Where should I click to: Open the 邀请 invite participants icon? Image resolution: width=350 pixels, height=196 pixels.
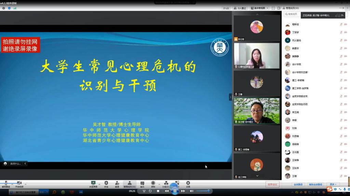coord(117,184)
